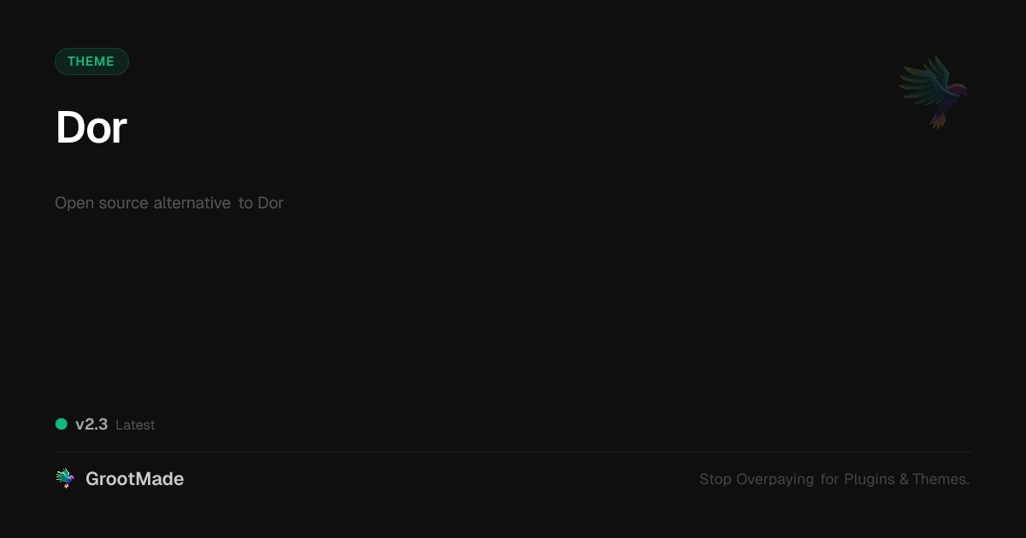
Task: Click the faded bird logo top right
Action: pos(934,91)
